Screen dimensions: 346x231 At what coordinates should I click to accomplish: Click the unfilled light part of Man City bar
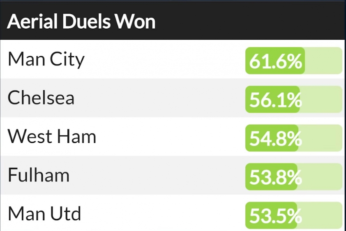tap(323, 61)
